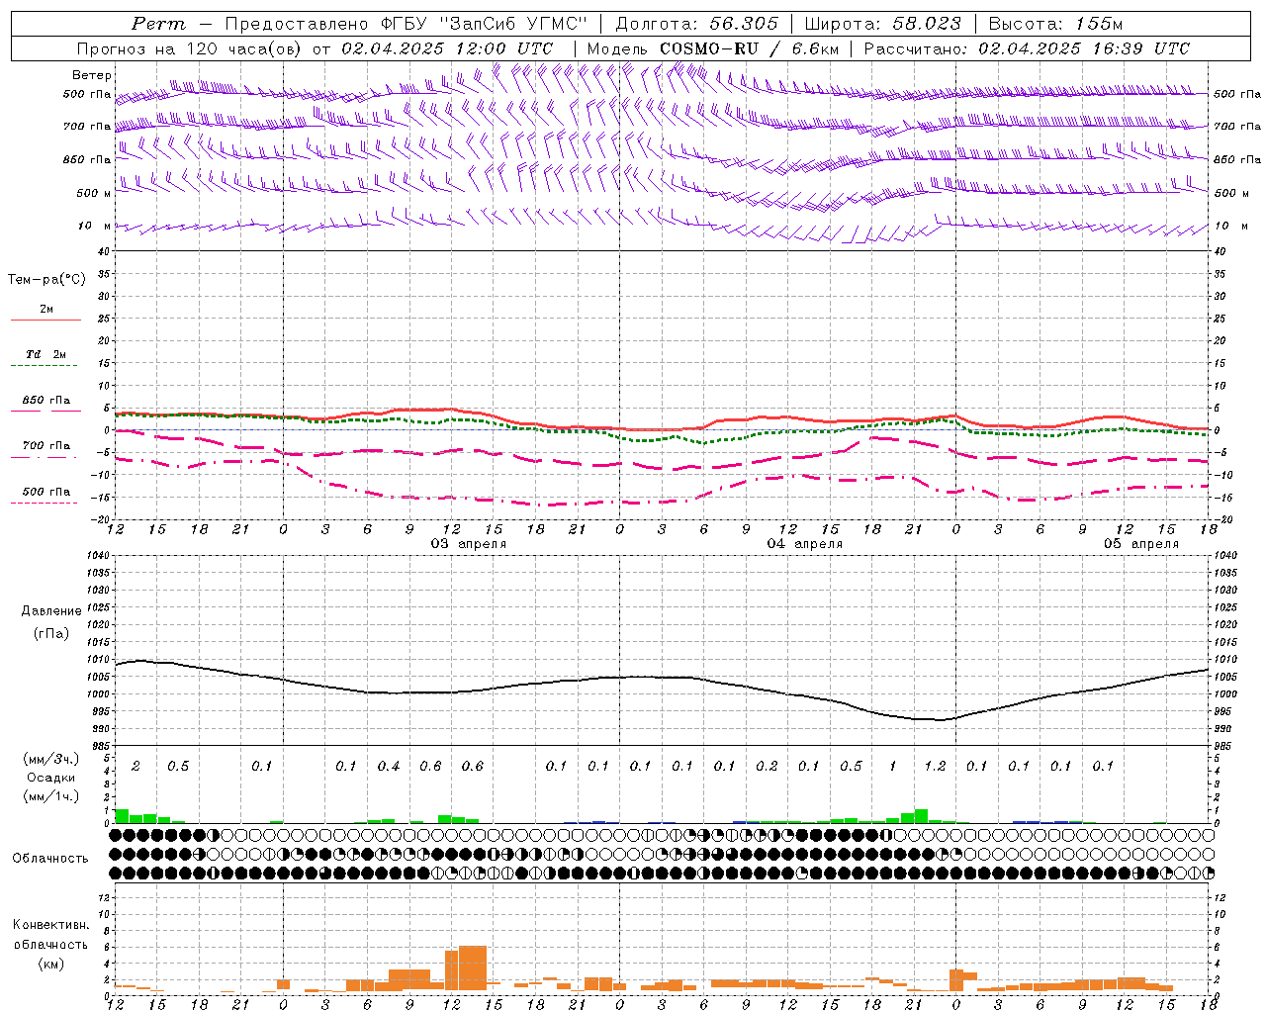1266x1013 pixels.
Task: Click the Td 2м legend entry
Action: click(x=46, y=354)
